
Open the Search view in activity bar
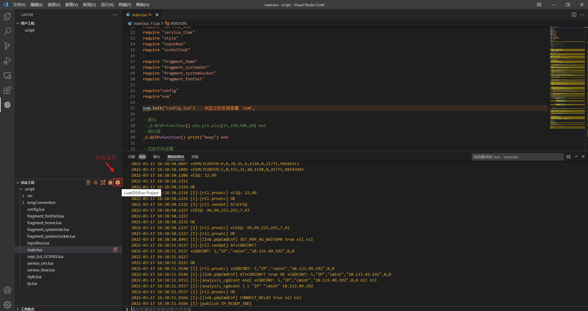[x=7, y=31]
